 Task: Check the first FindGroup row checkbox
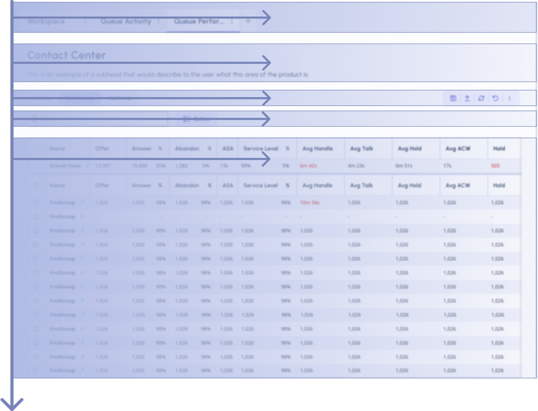point(36,203)
